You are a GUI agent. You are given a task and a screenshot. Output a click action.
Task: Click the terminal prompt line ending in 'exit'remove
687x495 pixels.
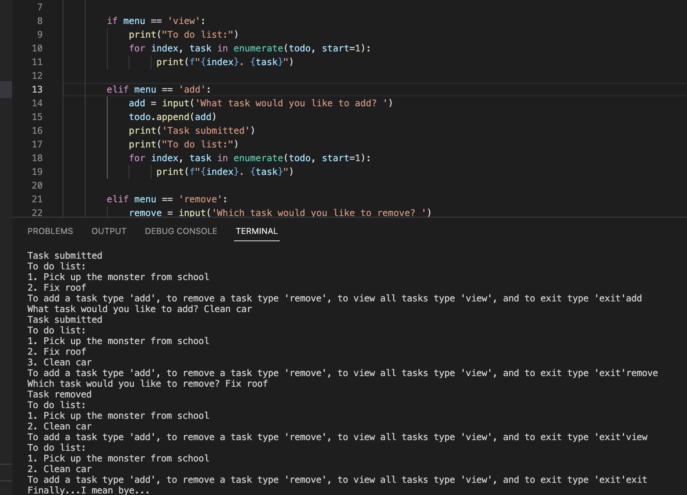pyautogui.click(x=343, y=373)
